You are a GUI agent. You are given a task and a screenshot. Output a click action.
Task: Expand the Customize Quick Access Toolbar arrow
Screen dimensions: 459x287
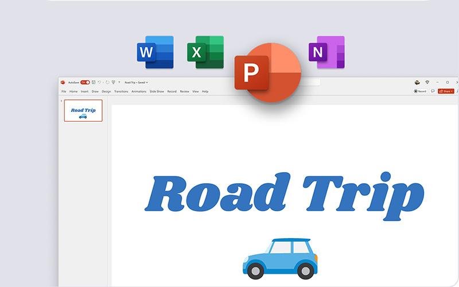click(119, 82)
